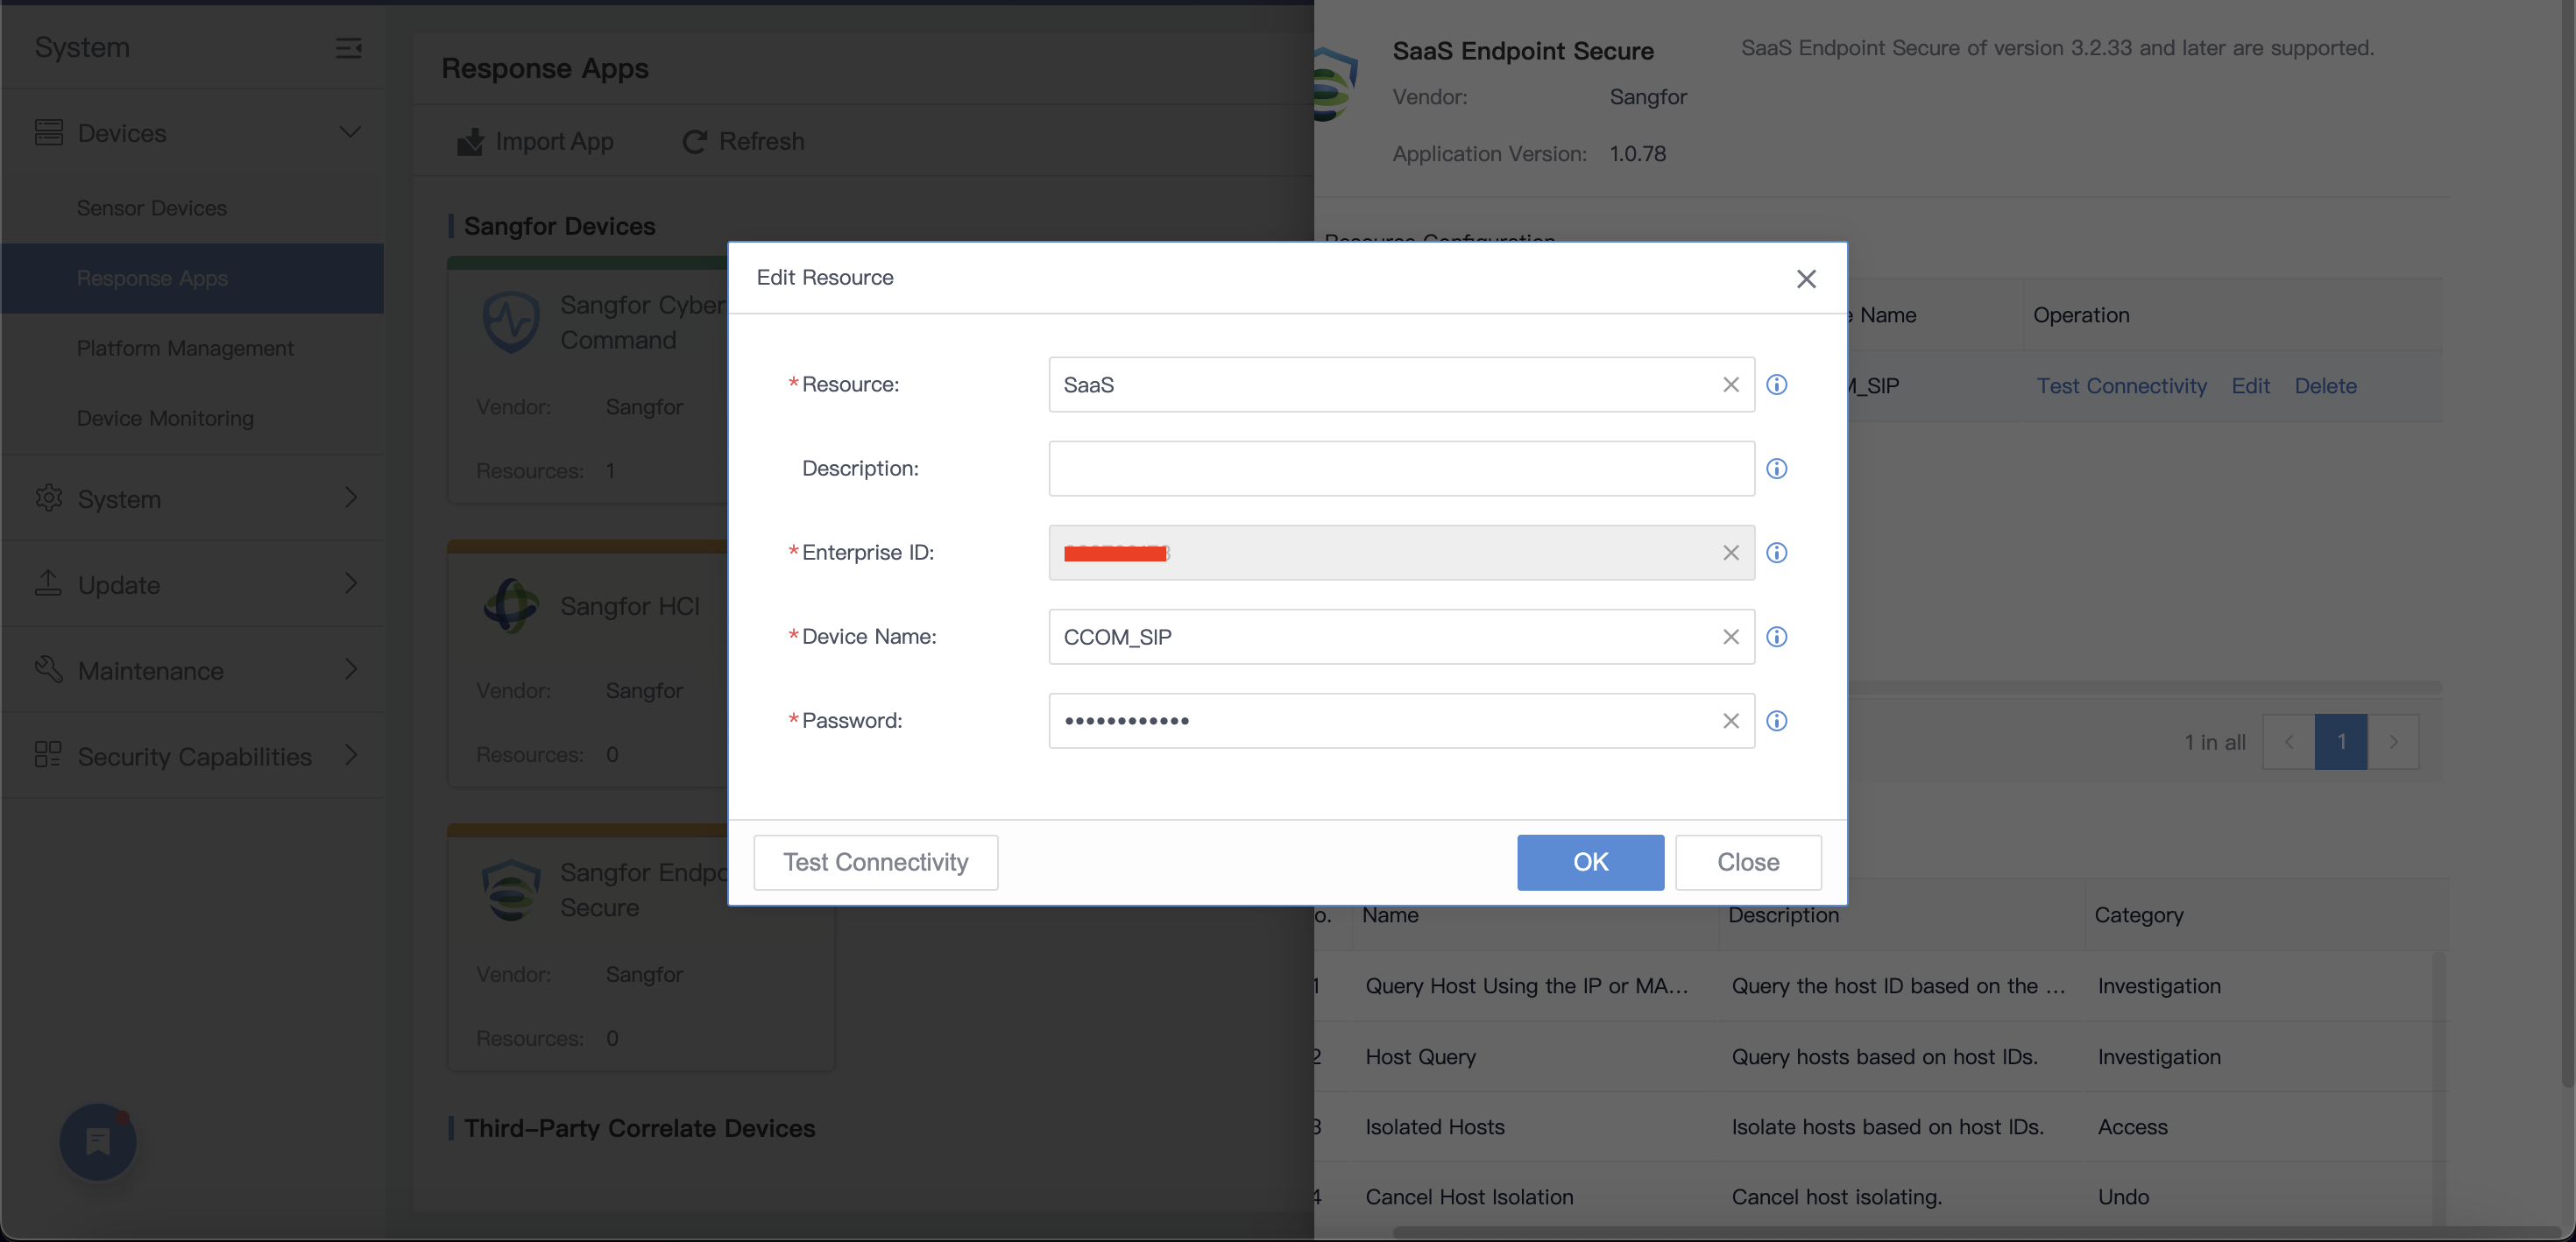Click the Security Capabilities grid icon
The height and width of the screenshot is (1242, 2576).
point(48,755)
